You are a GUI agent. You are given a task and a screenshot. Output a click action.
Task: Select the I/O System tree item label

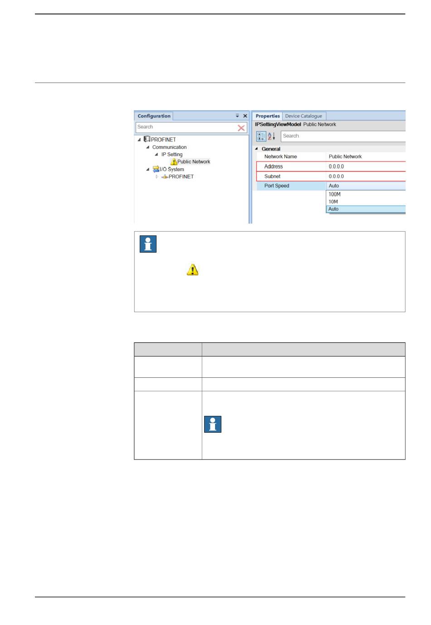tap(172, 169)
